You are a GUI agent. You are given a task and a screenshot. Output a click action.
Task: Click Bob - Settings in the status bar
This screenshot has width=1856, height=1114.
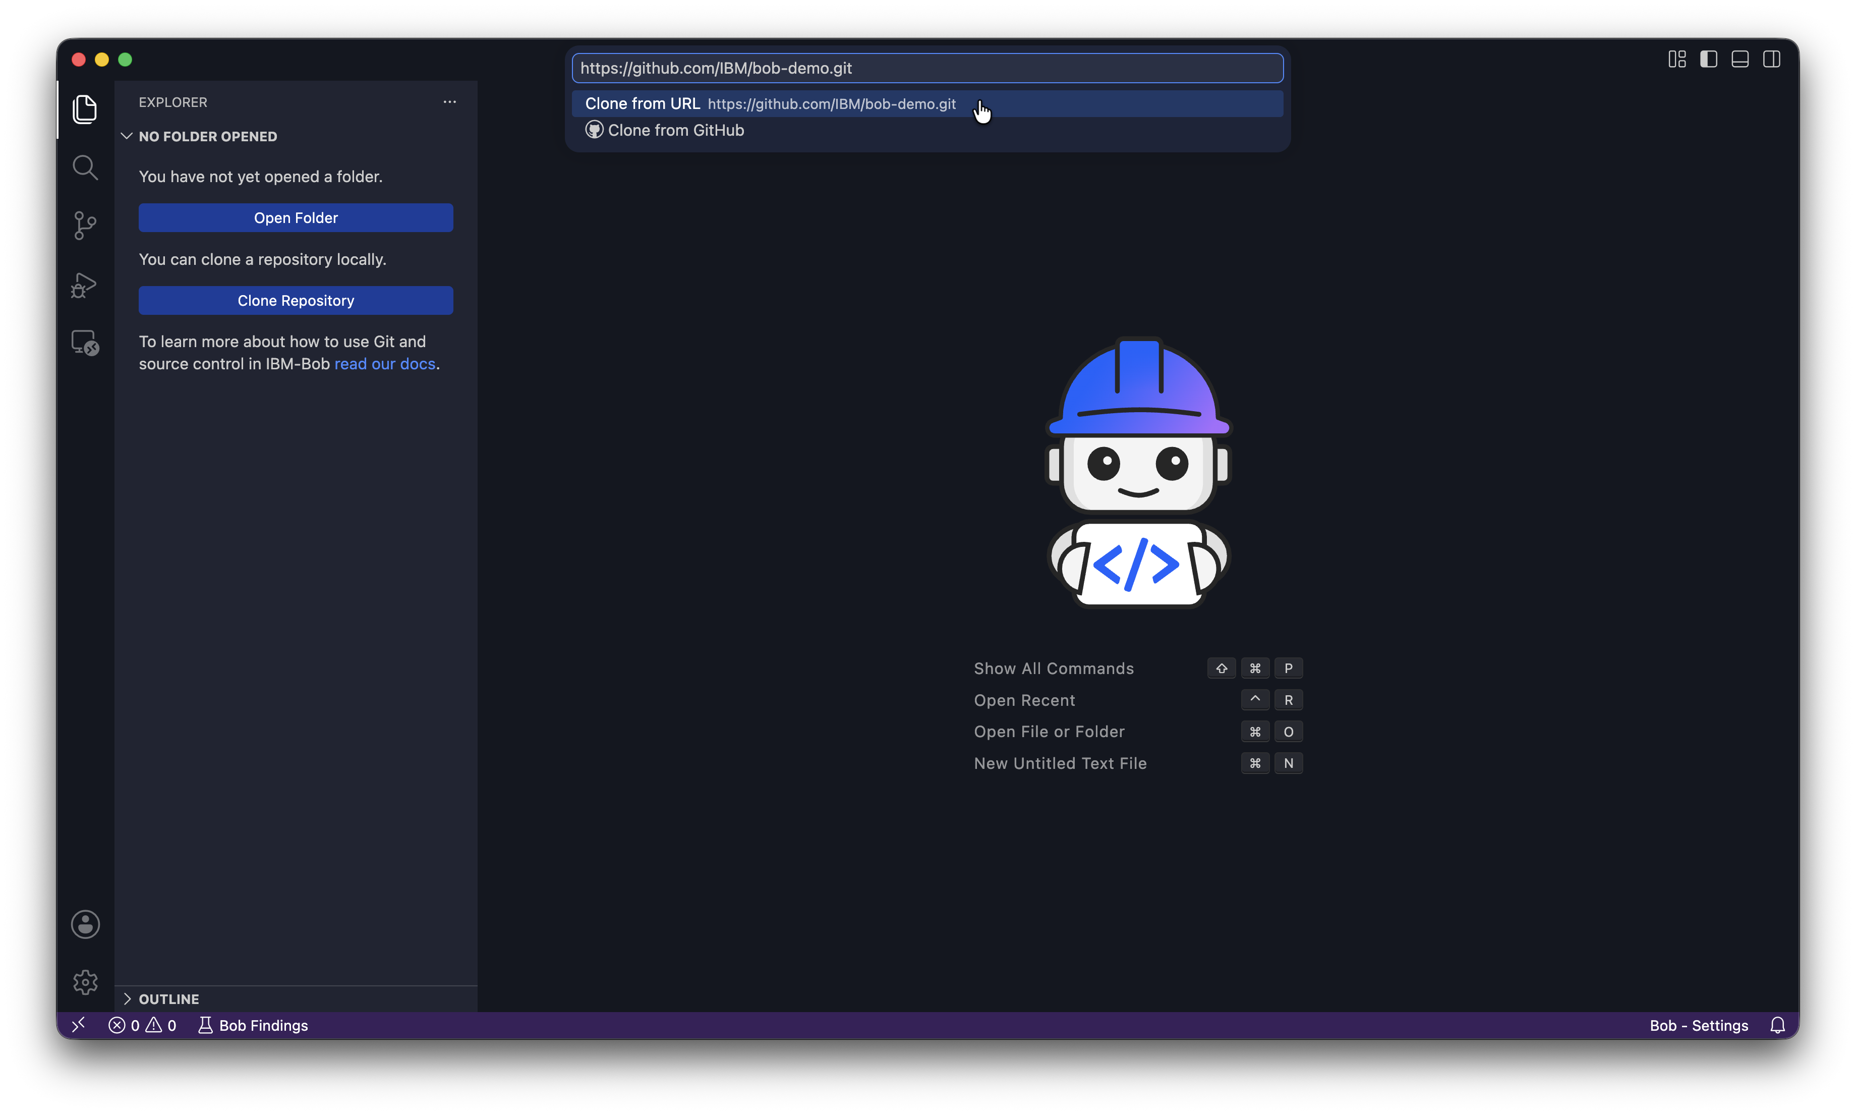[1699, 1025]
